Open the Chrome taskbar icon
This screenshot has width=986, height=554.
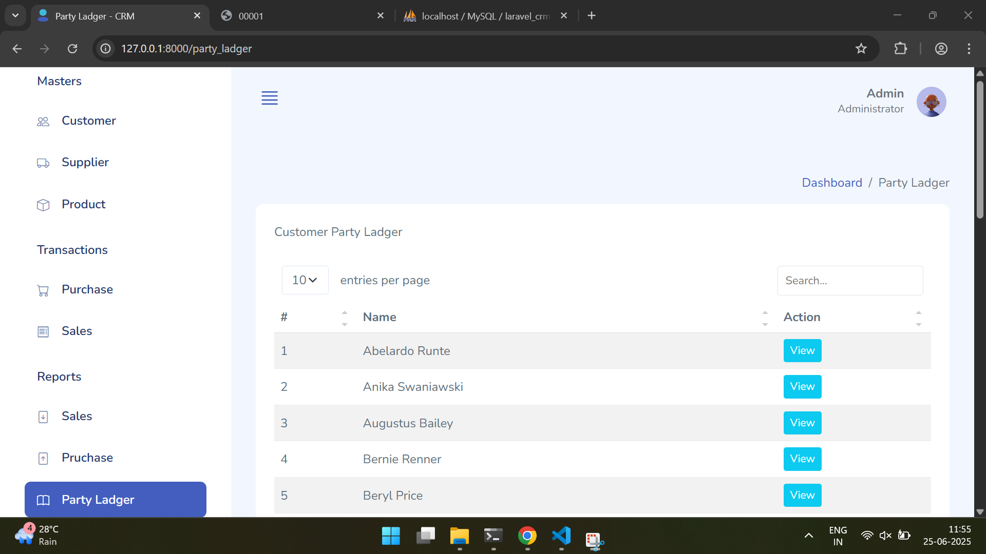click(527, 536)
